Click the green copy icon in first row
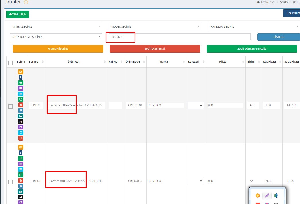Screen dimensions: 300x204 pyautogui.click(x=21, y=100)
